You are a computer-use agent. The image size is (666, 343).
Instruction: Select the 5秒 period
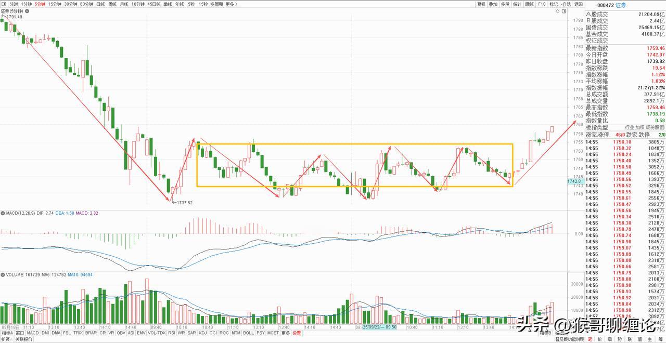click(191, 4)
